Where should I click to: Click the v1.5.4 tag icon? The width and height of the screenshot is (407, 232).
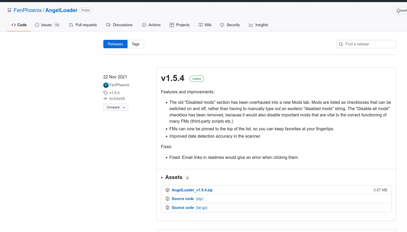(x=105, y=93)
